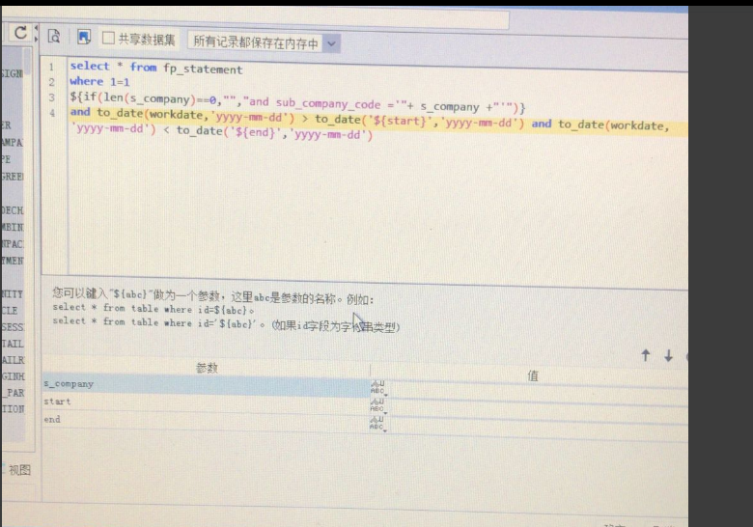Screen dimensions: 753x527
Task: Open type icon for end parameter
Action: click(377, 424)
